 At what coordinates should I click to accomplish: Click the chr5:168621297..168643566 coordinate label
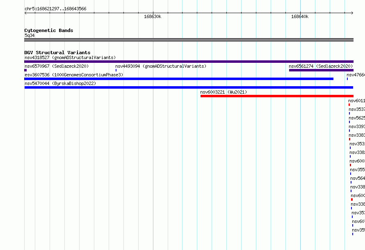[x=55, y=9]
